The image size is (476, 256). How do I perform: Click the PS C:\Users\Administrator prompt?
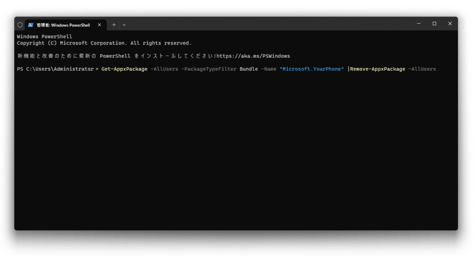[57, 69]
